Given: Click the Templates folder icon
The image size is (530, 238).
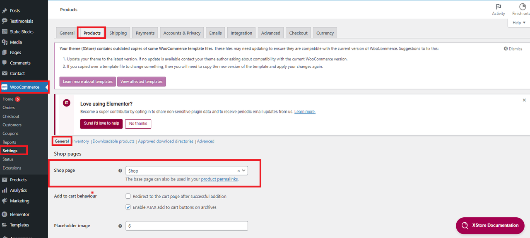Looking at the screenshot, I should pos(5,225).
